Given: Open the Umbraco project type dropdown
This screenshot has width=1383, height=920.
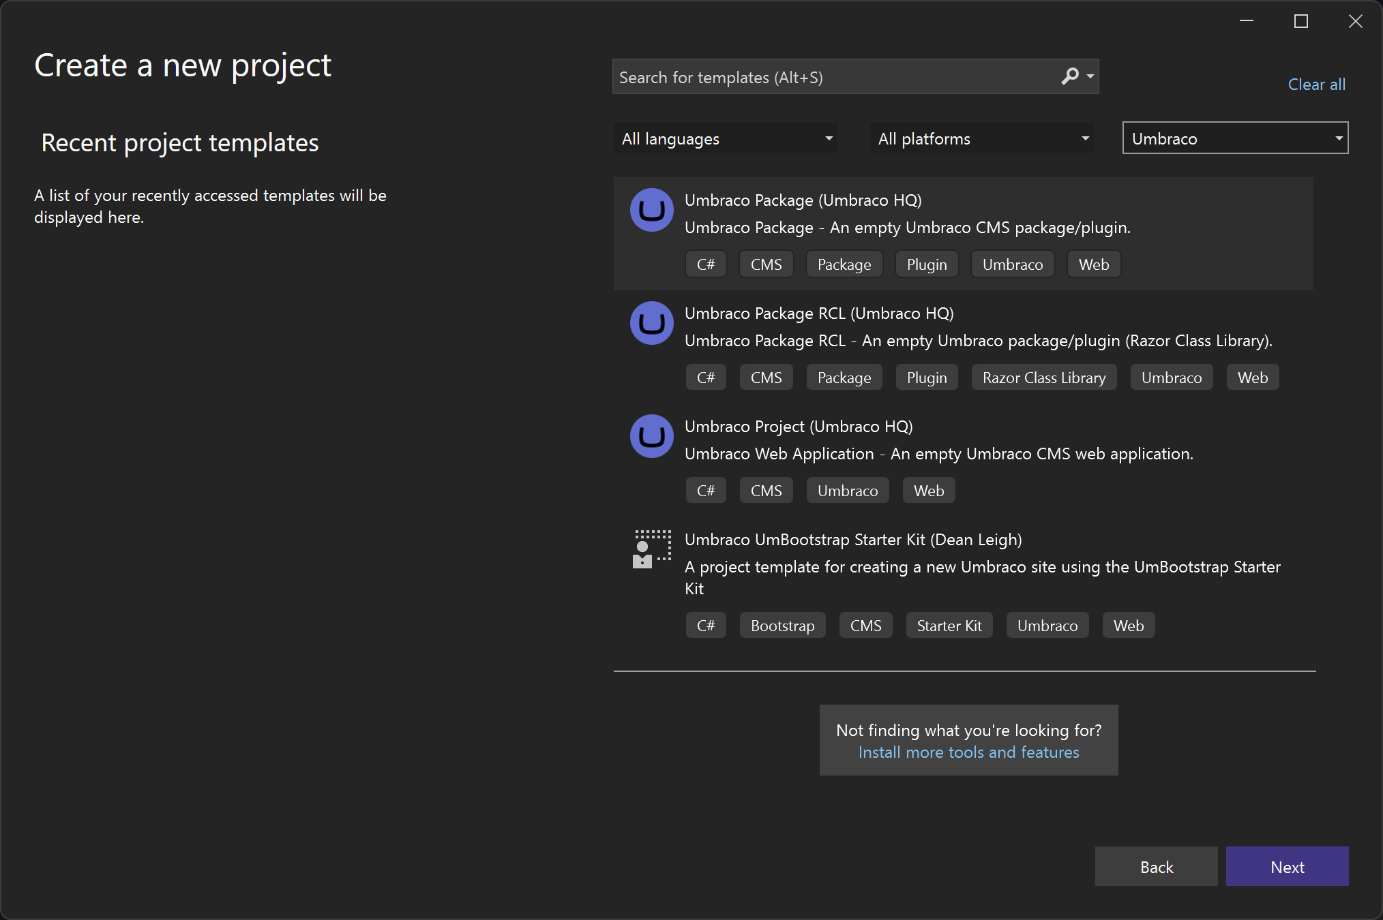Looking at the screenshot, I should point(1235,139).
